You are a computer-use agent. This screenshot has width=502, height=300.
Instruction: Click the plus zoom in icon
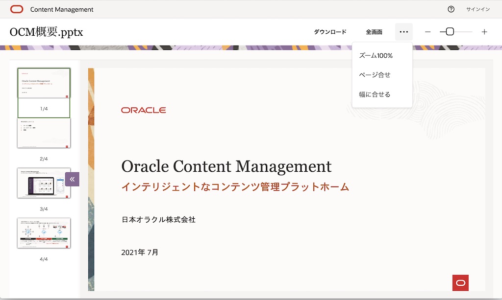tap(484, 32)
